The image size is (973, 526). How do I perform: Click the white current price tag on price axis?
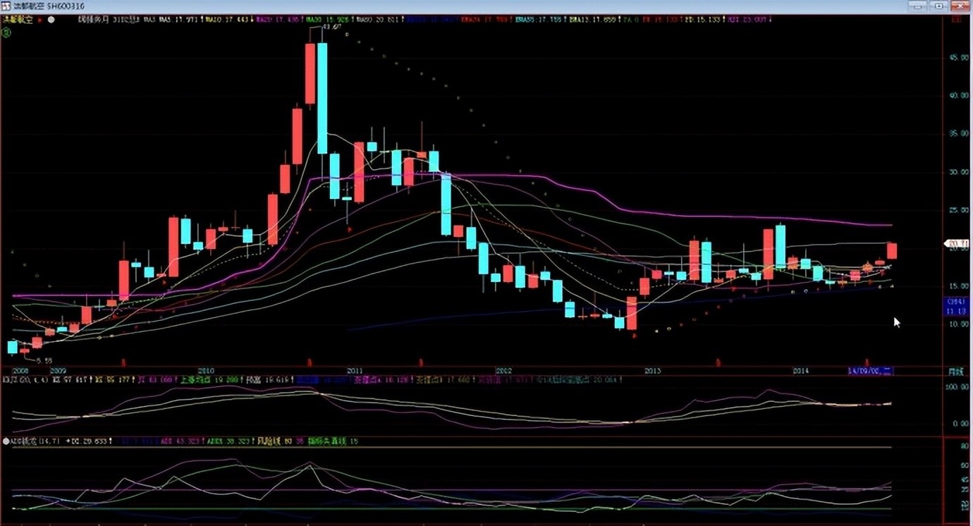point(959,244)
